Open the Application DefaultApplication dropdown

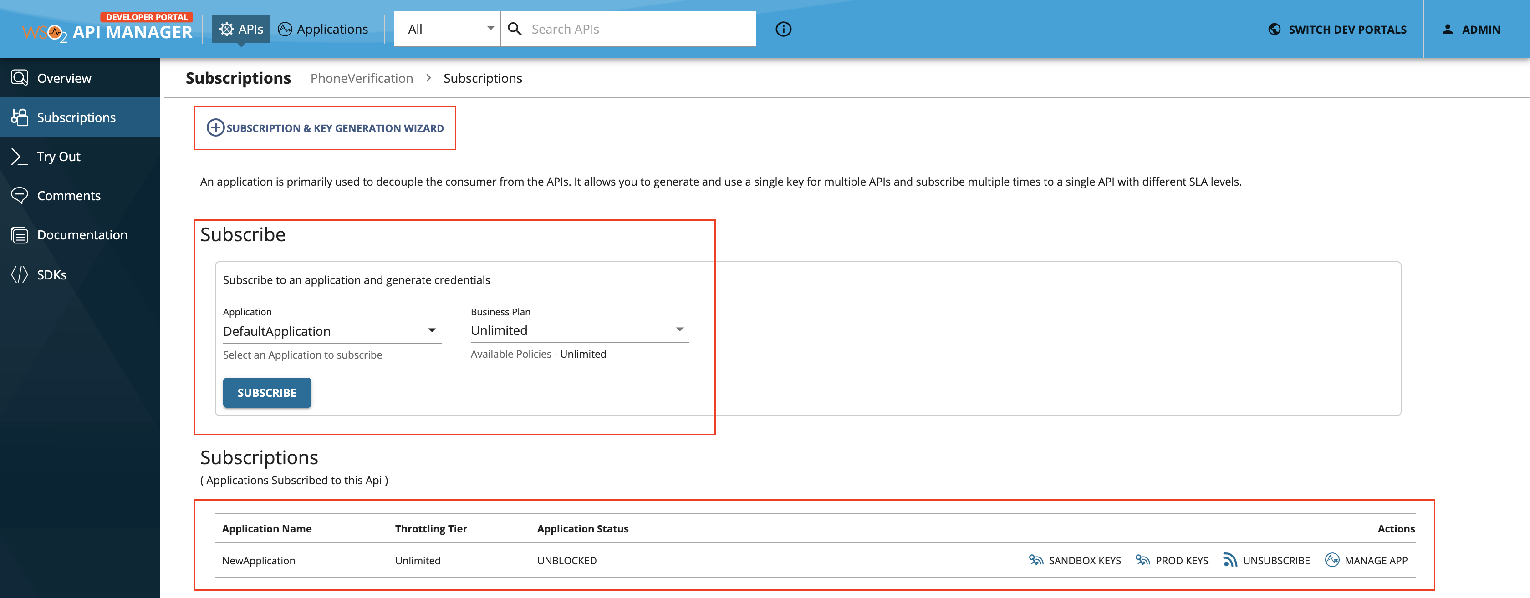332,331
